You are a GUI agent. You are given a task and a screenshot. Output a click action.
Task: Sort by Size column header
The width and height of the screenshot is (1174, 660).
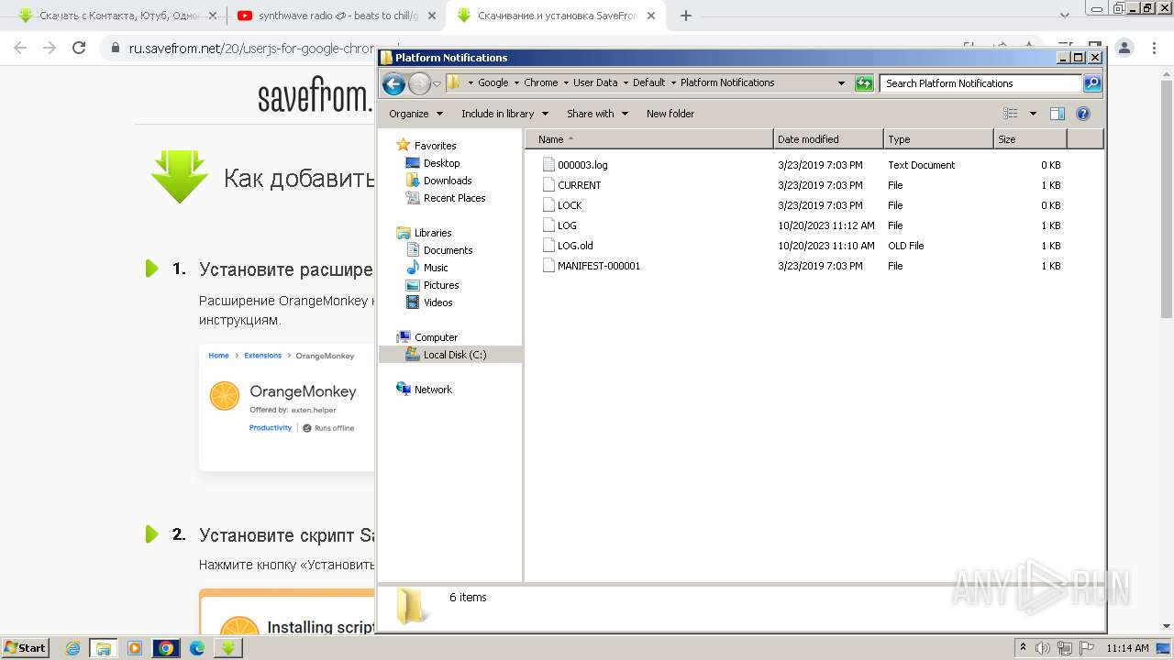point(1030,139)
